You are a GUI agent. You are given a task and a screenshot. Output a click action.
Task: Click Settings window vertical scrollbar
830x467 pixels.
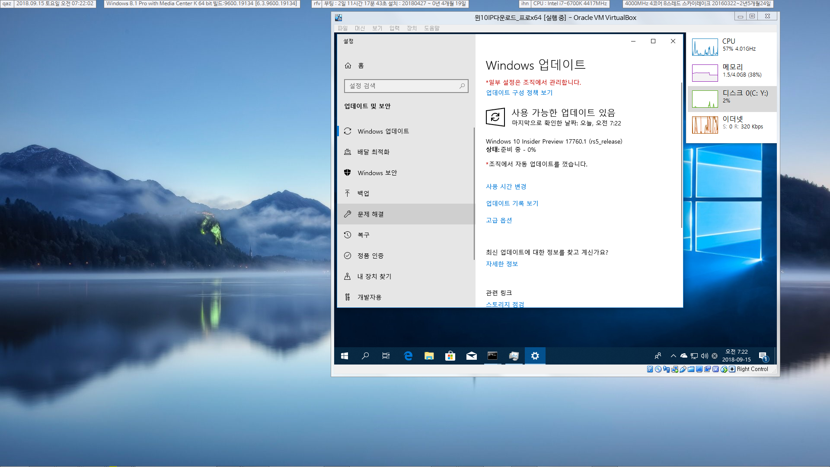[x=681, y=156]
